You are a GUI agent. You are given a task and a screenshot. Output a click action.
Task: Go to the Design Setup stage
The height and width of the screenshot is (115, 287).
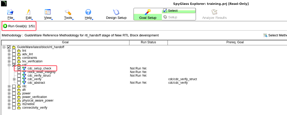116,14
